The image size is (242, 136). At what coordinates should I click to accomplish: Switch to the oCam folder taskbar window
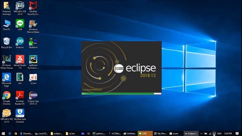pos(70,133)
